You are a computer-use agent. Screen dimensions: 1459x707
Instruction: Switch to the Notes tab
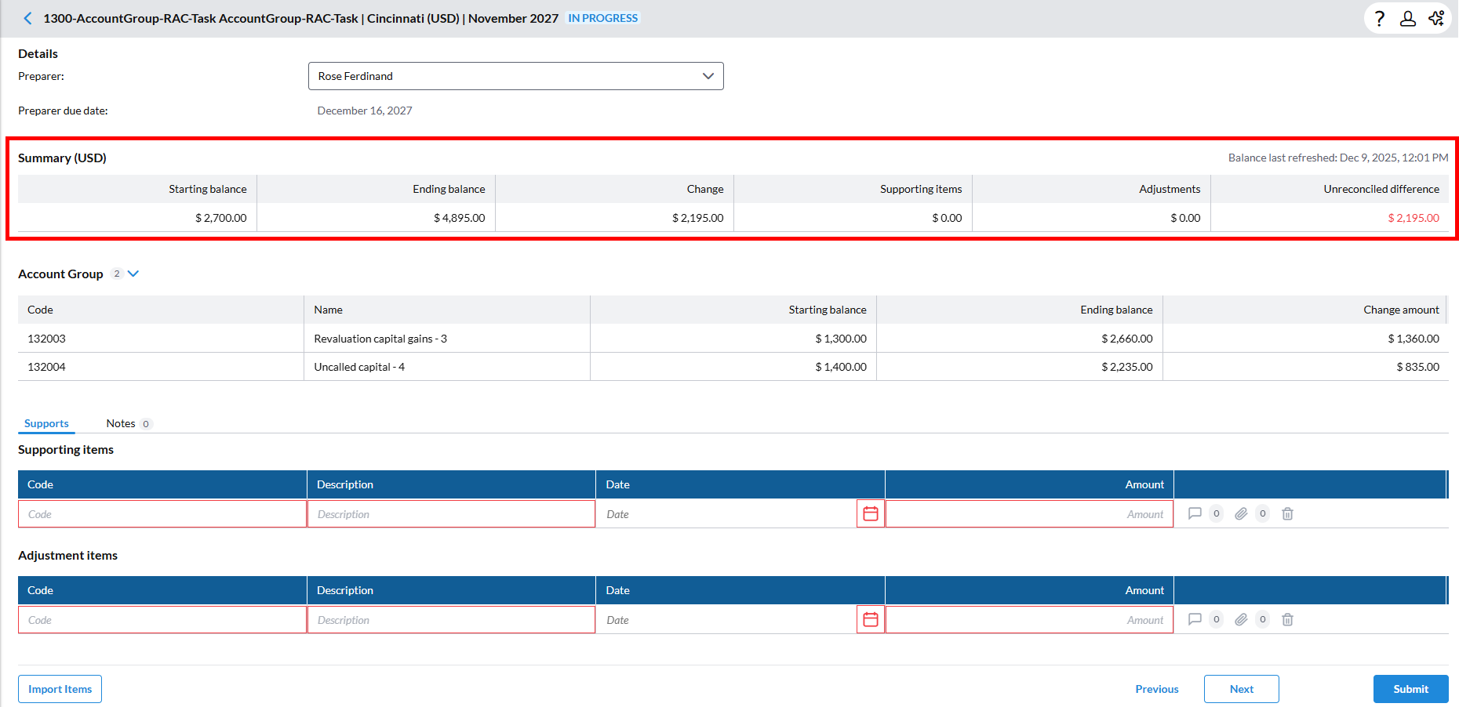pos(121,423)
